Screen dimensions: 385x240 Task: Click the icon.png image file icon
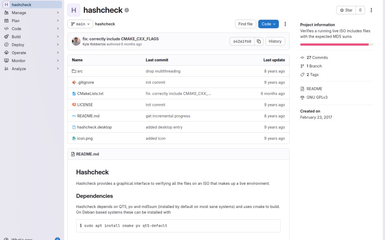coord(74,138)
